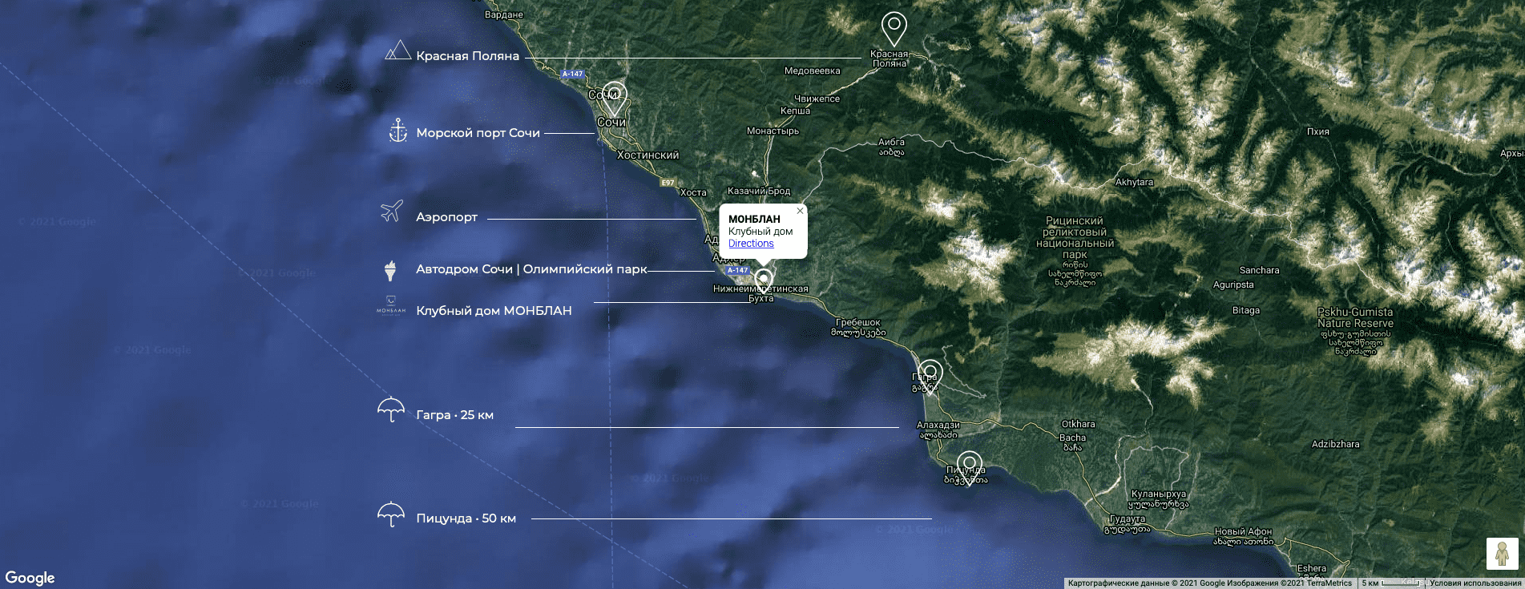This screenshot has height=589, width=1525.
Task: Click the МОНБЛАН logo icon in legend
Action: [x=391, y=306]
